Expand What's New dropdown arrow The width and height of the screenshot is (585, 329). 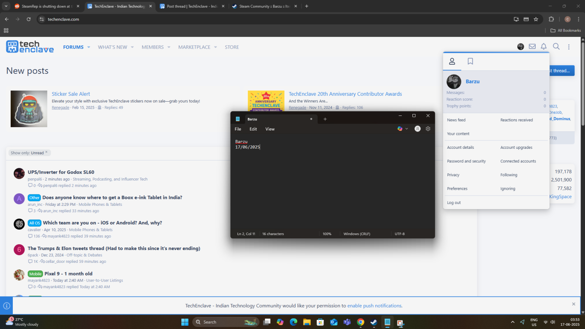click(132, 47)
